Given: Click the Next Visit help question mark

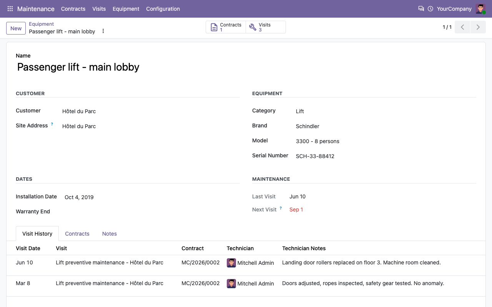Looking at the screenshot, I should point(281,208).
